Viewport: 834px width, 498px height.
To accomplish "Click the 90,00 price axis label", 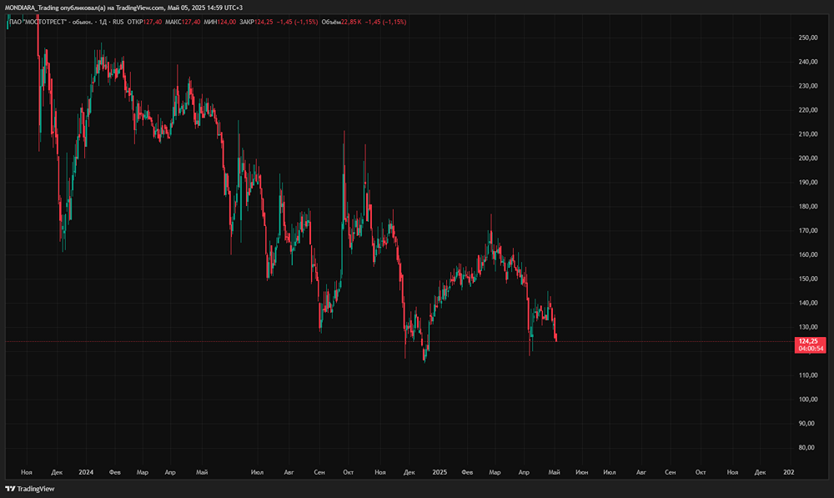I will tap(806, 424).
